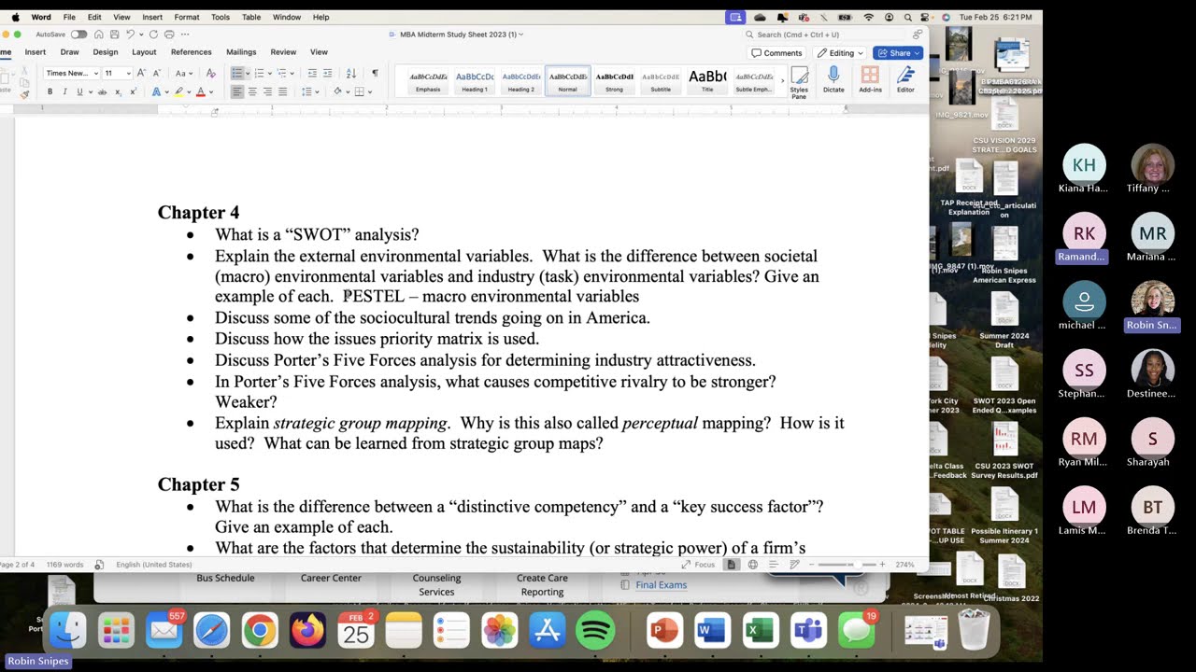Increase the paragraph indent

point(328,73)
